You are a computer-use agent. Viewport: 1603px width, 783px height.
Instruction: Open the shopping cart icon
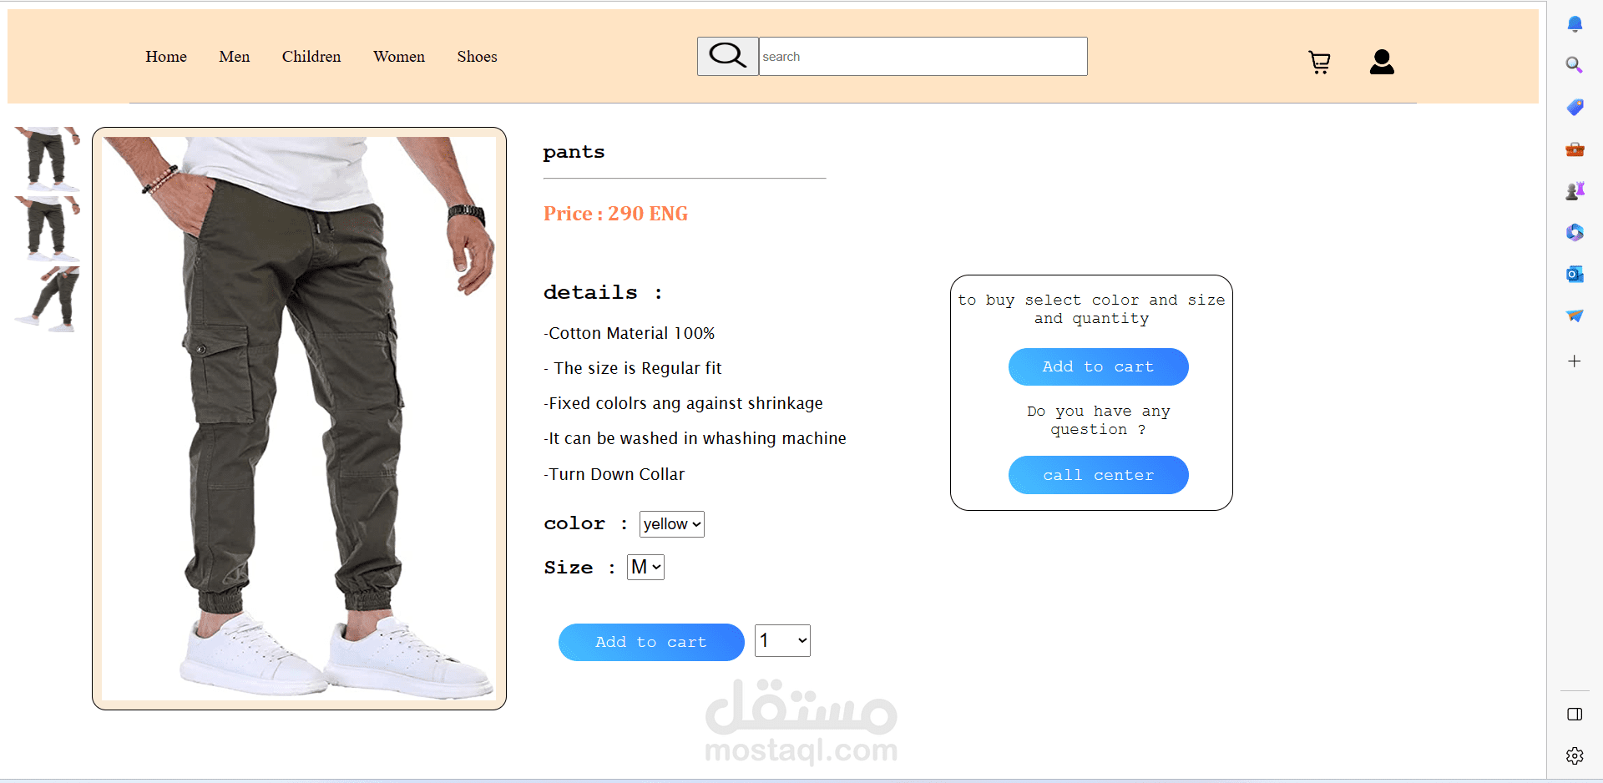(x=1319, y=62)
